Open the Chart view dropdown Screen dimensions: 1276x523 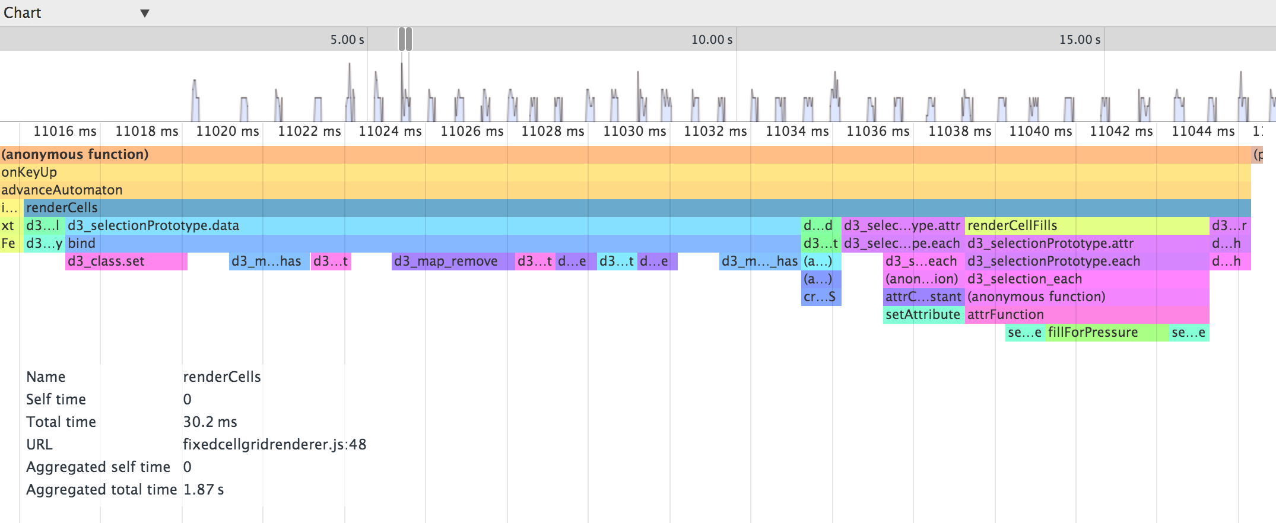click(76, 13)
